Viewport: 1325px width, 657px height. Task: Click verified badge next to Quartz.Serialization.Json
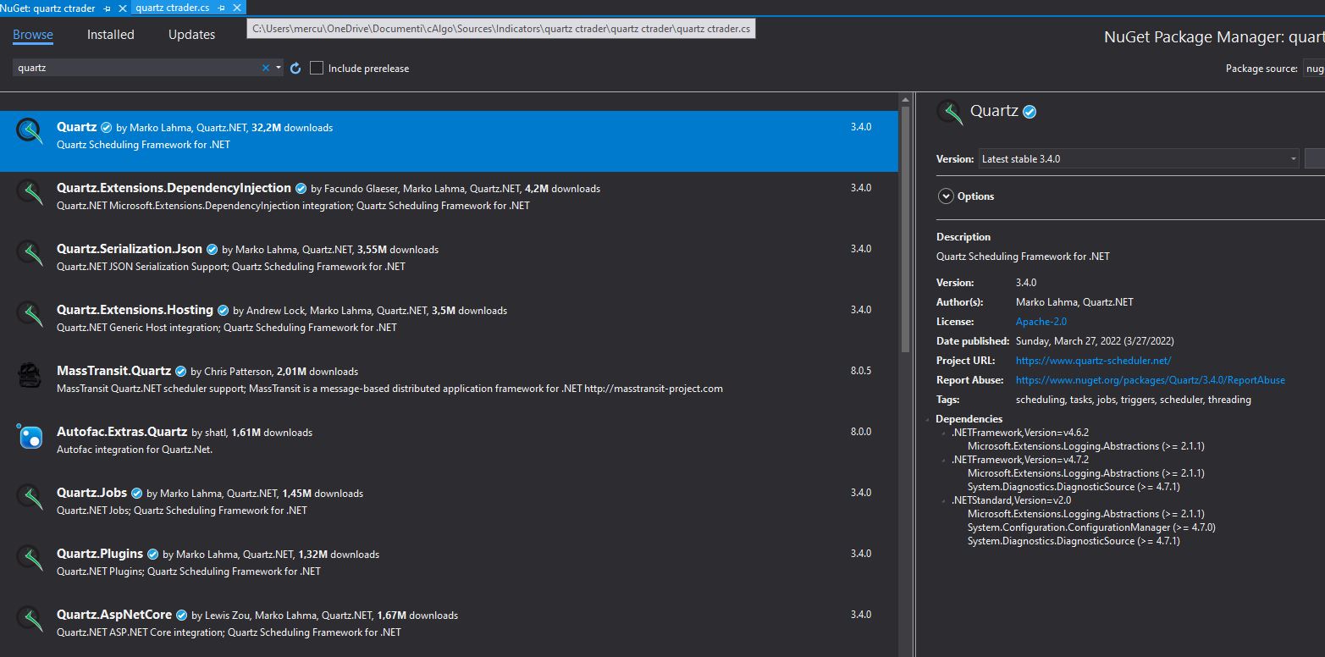pyautogui.click(x=212, y=249)
